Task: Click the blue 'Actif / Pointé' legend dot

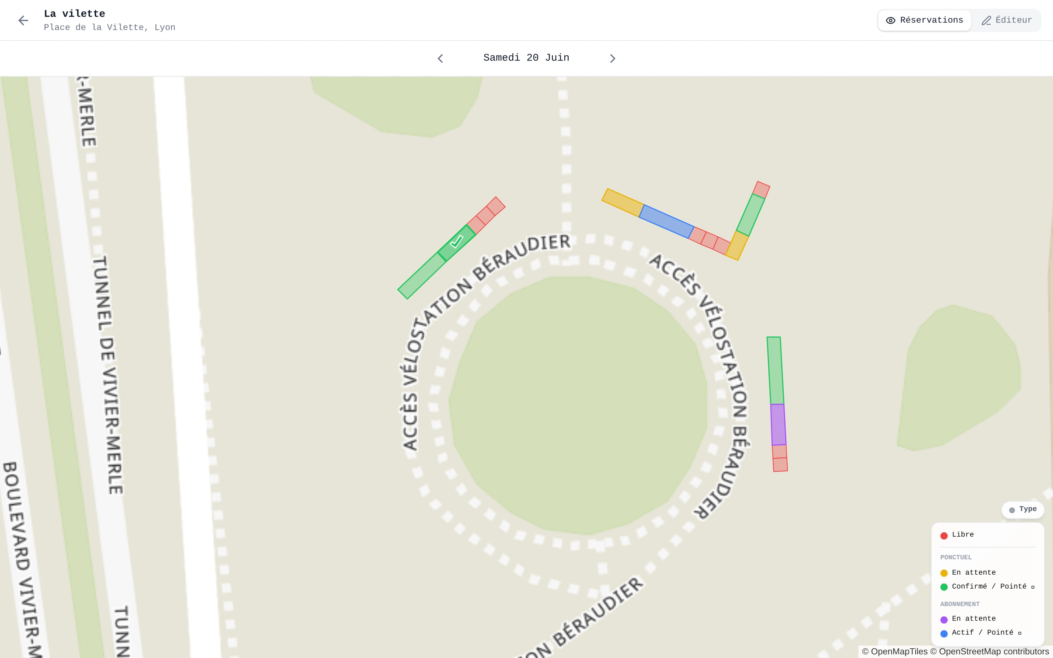Action: pyautogui.click(x=944, y=634)
